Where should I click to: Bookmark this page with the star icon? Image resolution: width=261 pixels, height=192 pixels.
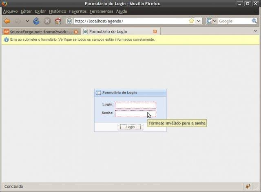(191, 21)
